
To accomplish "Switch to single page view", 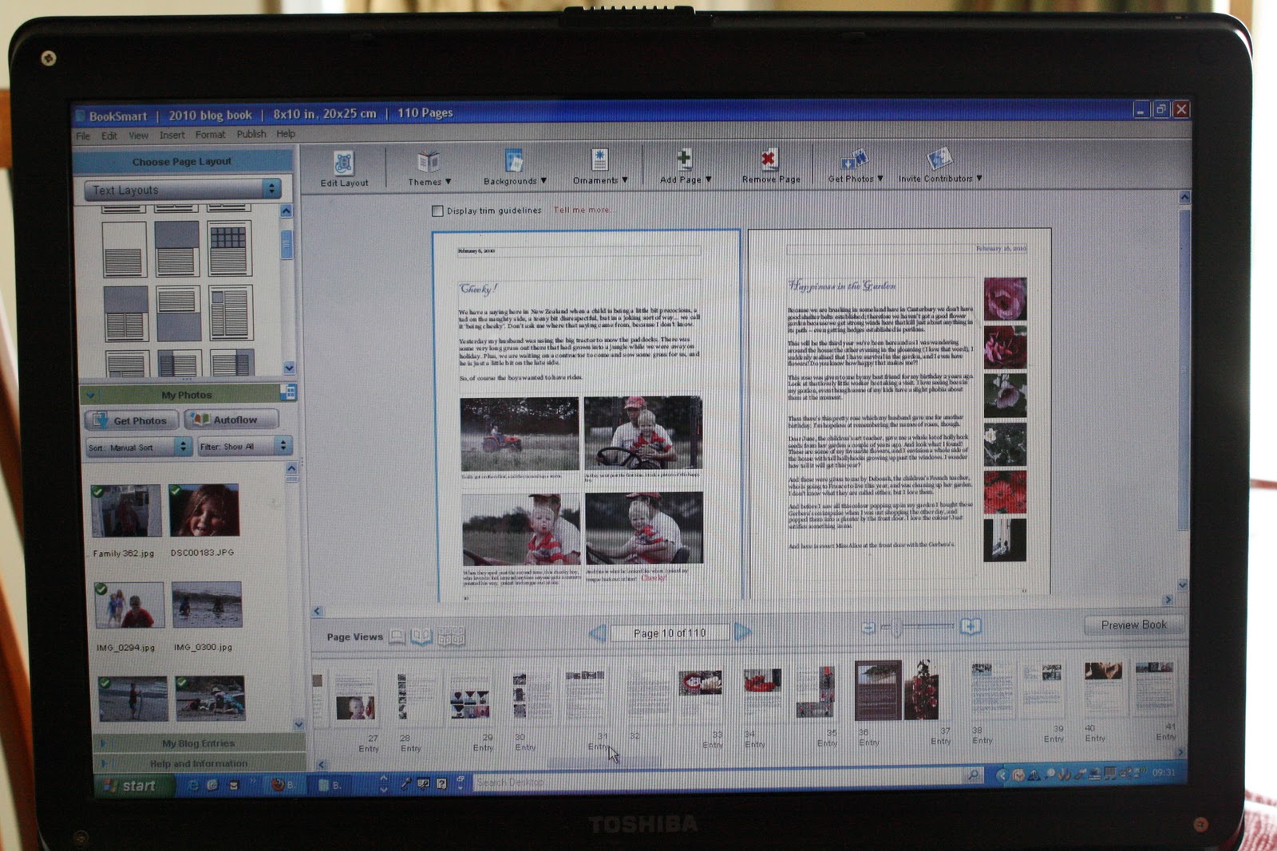I will point(397,636).
